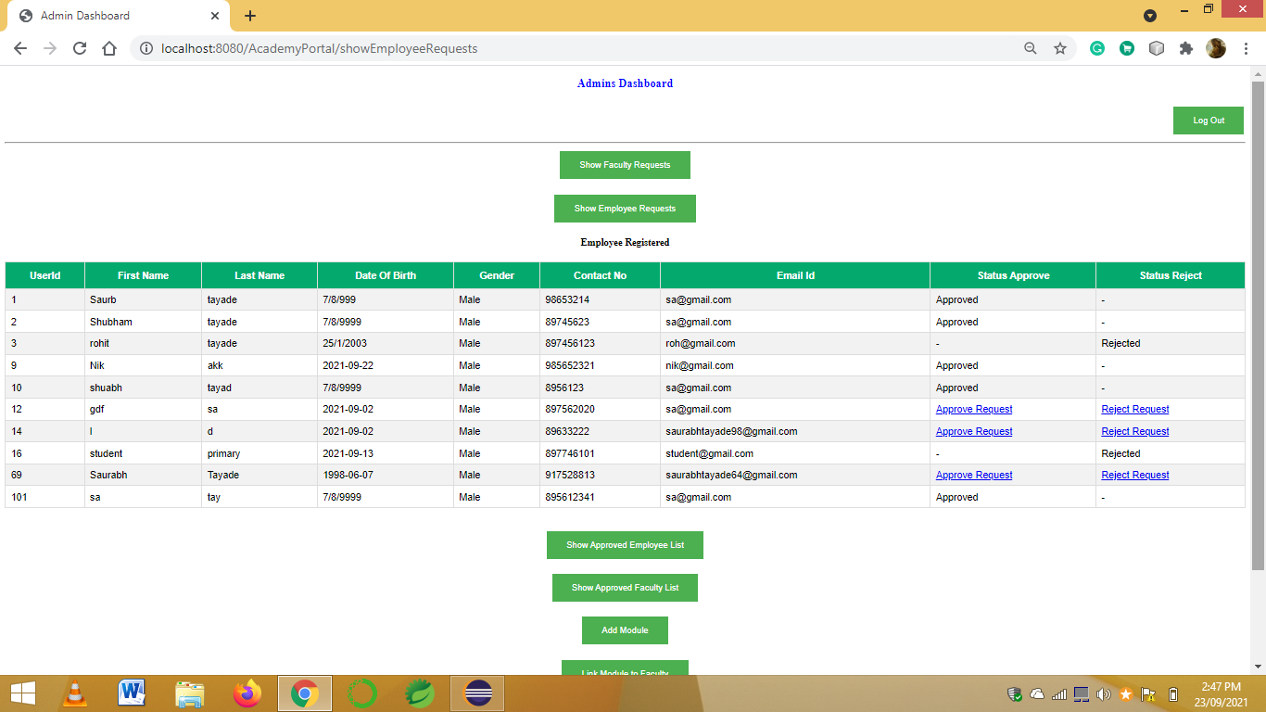Select the Email Id column header
Viewport: 1266px width, 712px height.
coord(795,275)
